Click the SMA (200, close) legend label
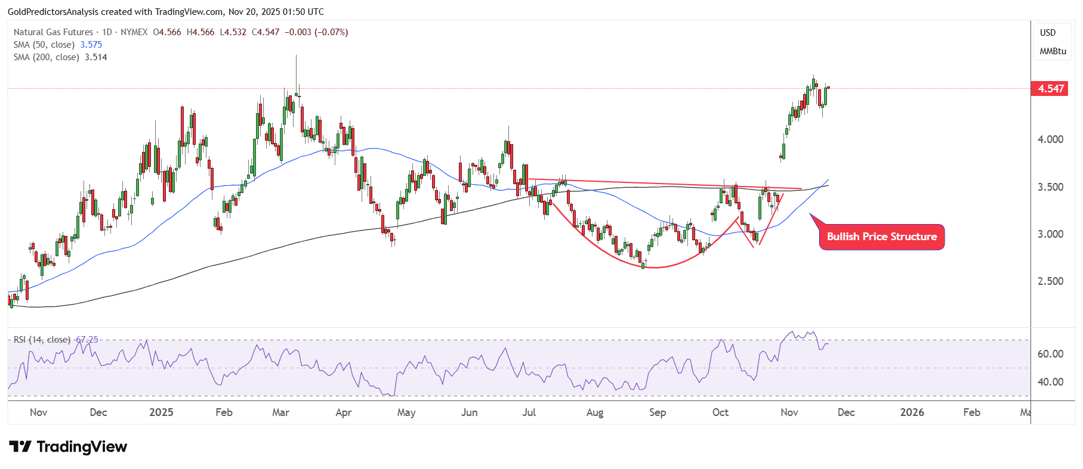1083x469 pixels. coord(47,57)
